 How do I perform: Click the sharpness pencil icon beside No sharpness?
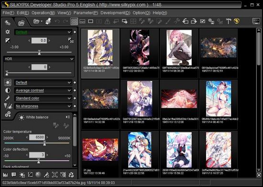pos(8,106)
